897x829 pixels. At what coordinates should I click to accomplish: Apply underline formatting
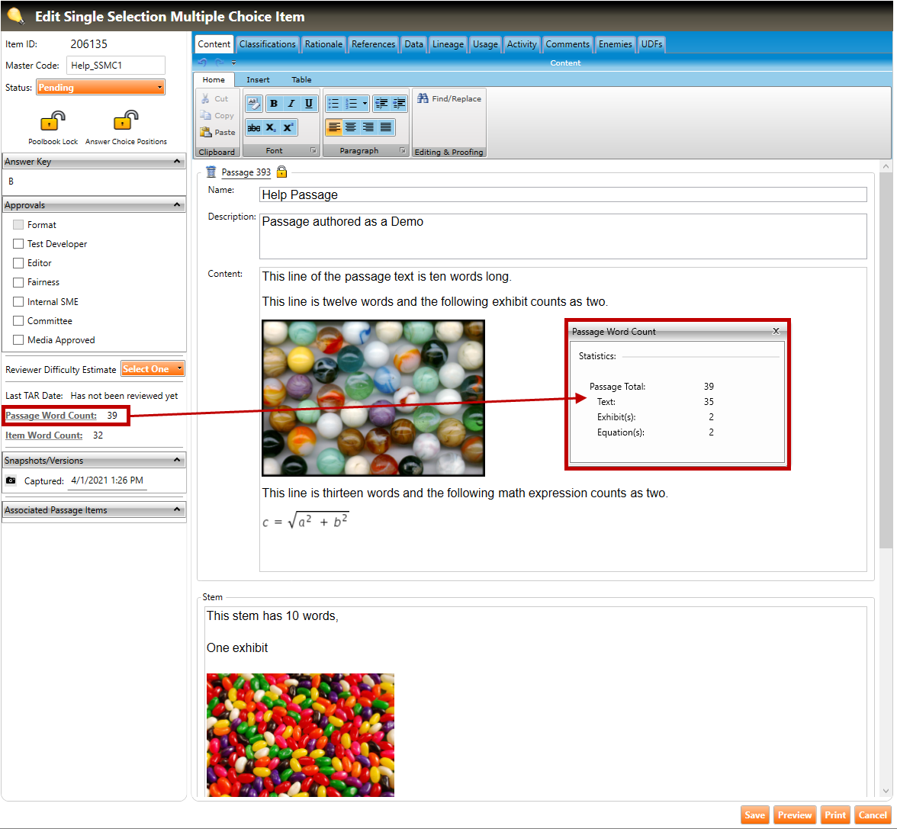[308, 104]
